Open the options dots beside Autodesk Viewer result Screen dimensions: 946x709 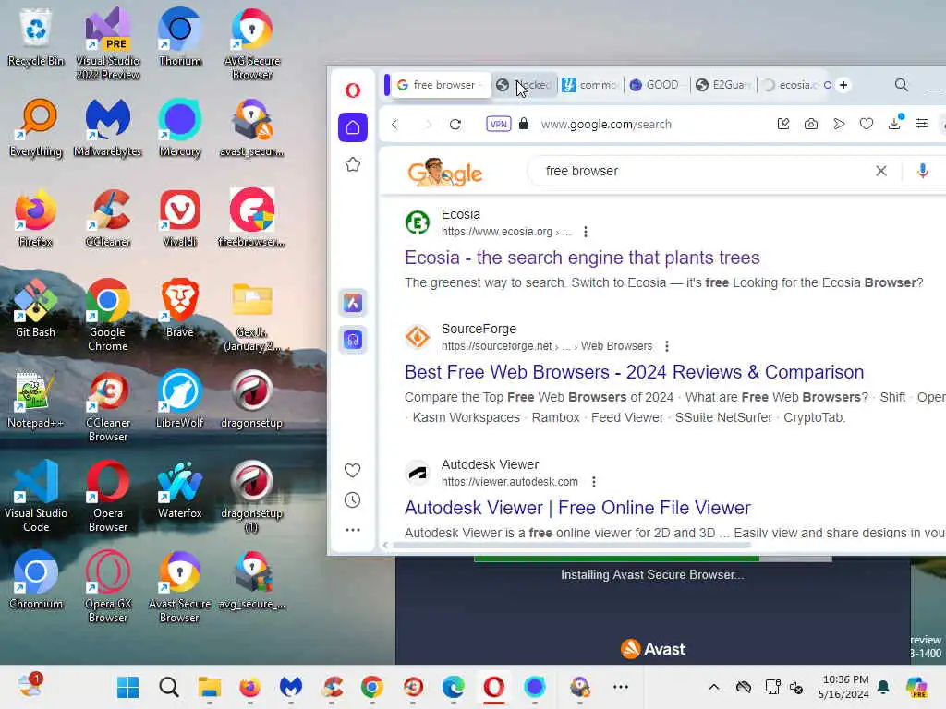[594, 482]
